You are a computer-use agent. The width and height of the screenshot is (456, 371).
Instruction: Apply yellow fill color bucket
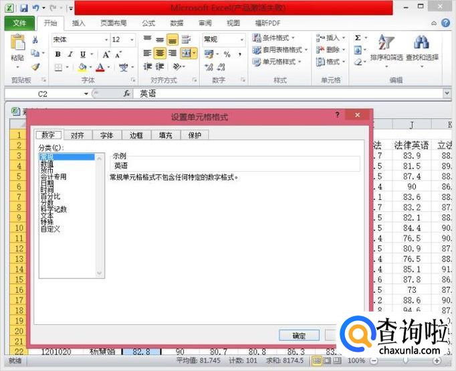click(82, 68)
